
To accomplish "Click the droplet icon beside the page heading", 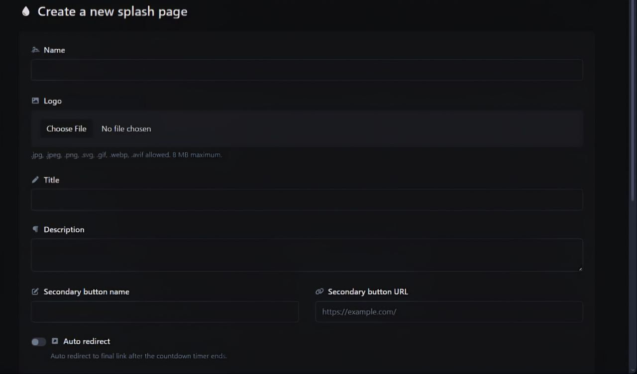I will pos(26,11).
